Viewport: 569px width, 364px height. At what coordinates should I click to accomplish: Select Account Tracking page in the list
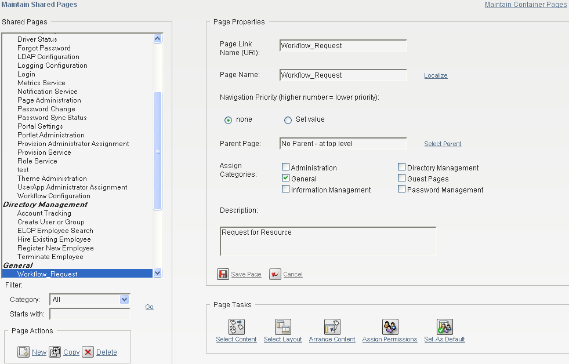point(44,213)
